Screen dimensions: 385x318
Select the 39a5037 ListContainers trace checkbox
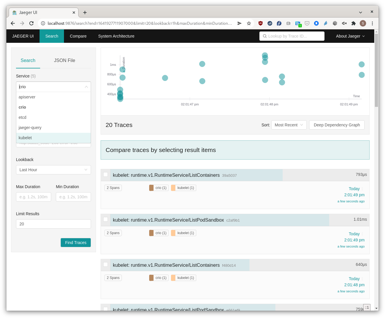(106, 174)
